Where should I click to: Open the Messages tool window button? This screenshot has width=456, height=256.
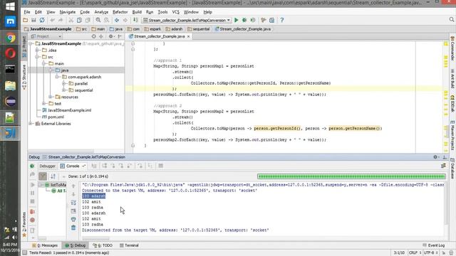pos(45,245)
